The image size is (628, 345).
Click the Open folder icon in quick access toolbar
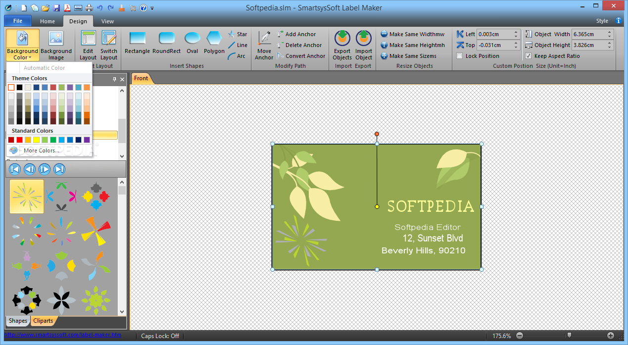point(46,8)
